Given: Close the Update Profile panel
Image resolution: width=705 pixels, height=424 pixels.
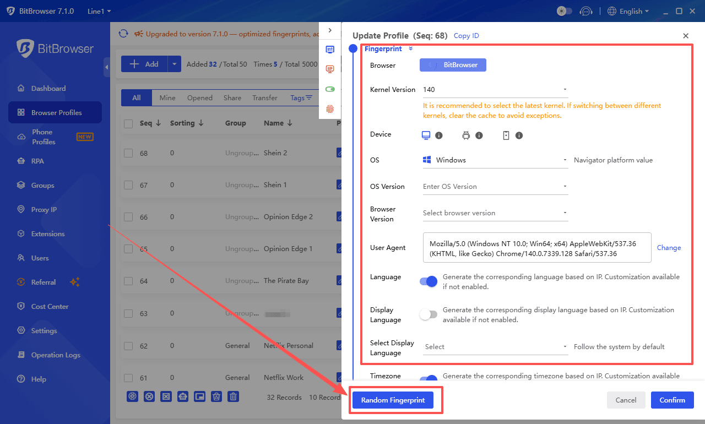Looking at the screenshot, I should click(686, 36).
